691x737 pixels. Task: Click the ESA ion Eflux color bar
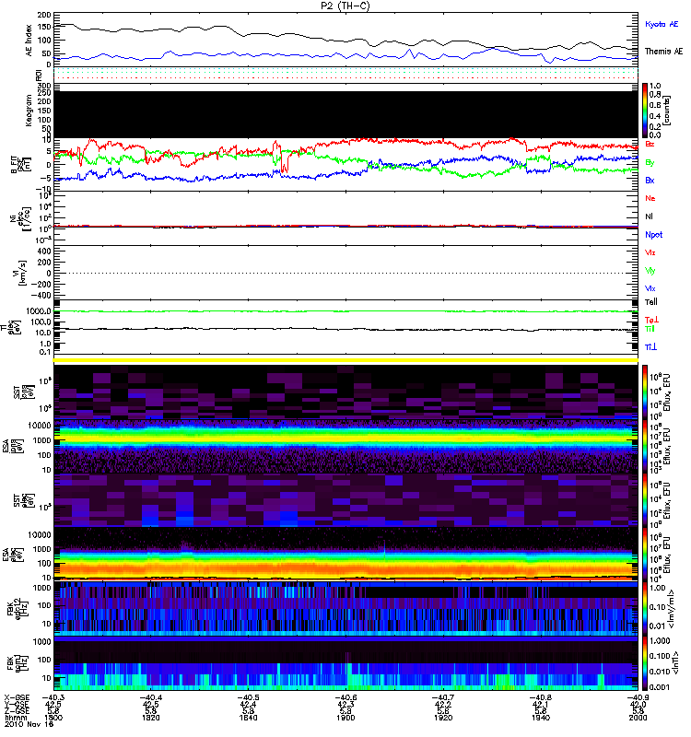pos(645,446)
